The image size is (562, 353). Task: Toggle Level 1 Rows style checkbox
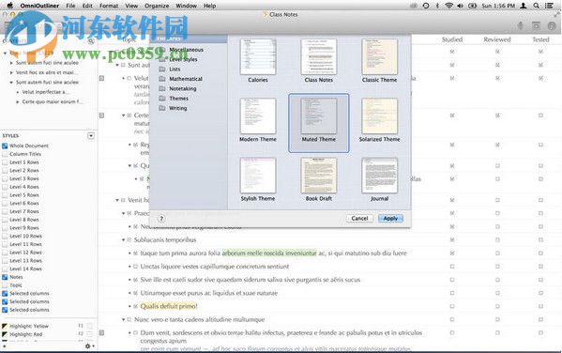[5, 162]
